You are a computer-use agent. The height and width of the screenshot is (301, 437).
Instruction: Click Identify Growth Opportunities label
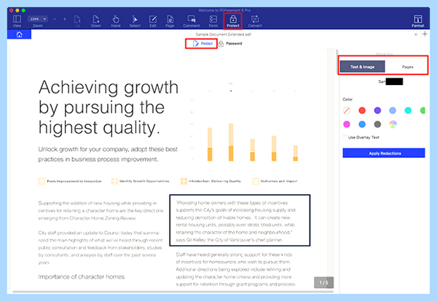tap(144, 181)
